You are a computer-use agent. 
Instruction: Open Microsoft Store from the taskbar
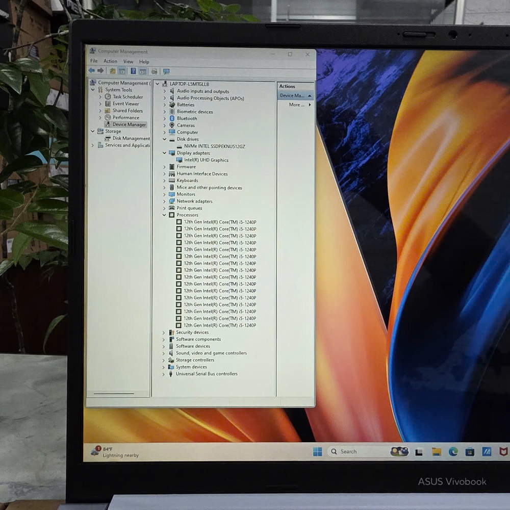(x=470, y=451)
